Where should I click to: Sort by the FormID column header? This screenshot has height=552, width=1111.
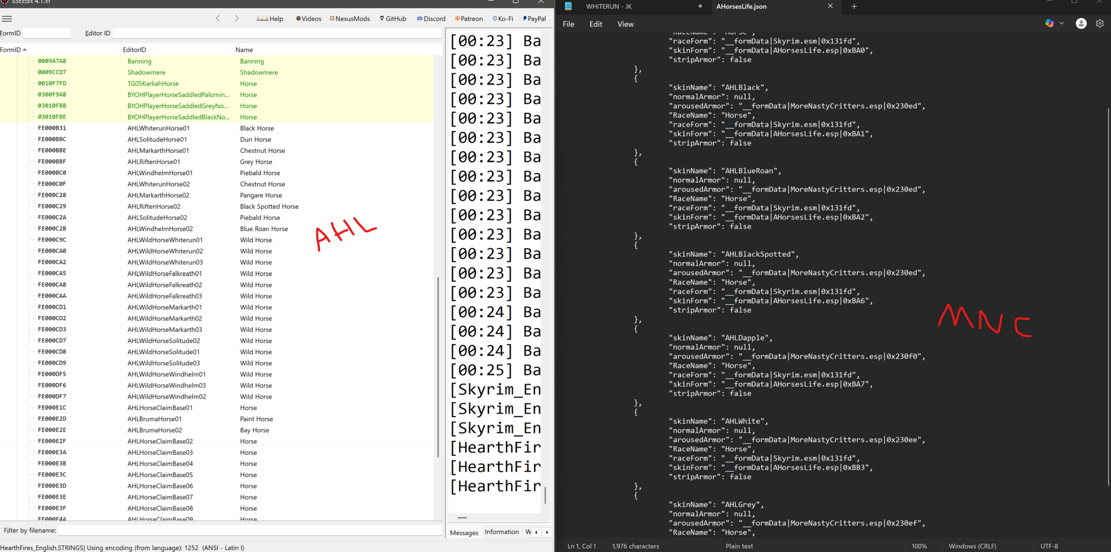(x=14, y=50)
